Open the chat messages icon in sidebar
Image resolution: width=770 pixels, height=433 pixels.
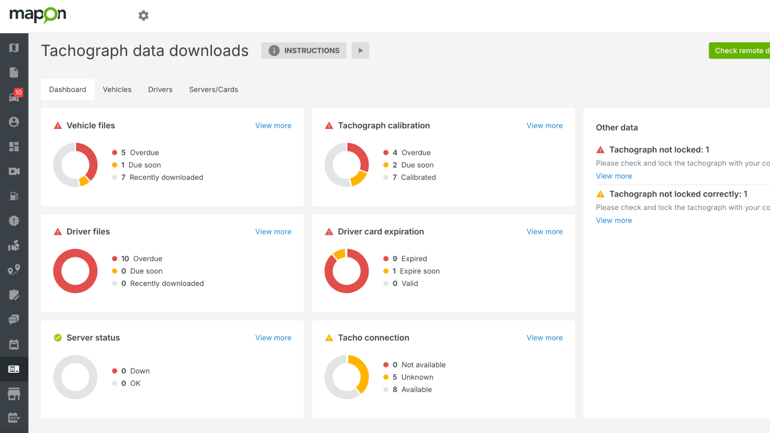14,319
